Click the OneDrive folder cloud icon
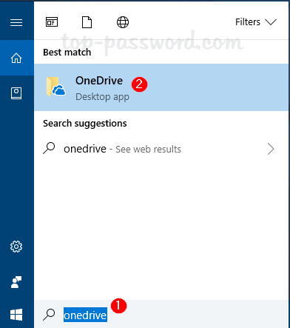 pos(55,87)
